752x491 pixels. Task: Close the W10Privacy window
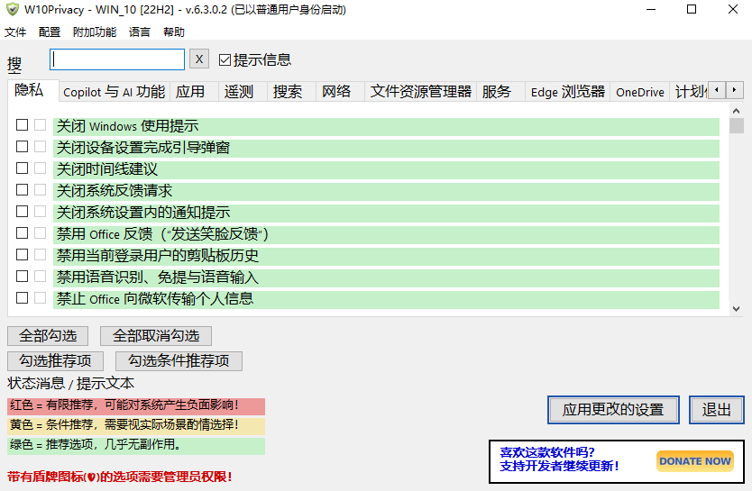[733, 9]
